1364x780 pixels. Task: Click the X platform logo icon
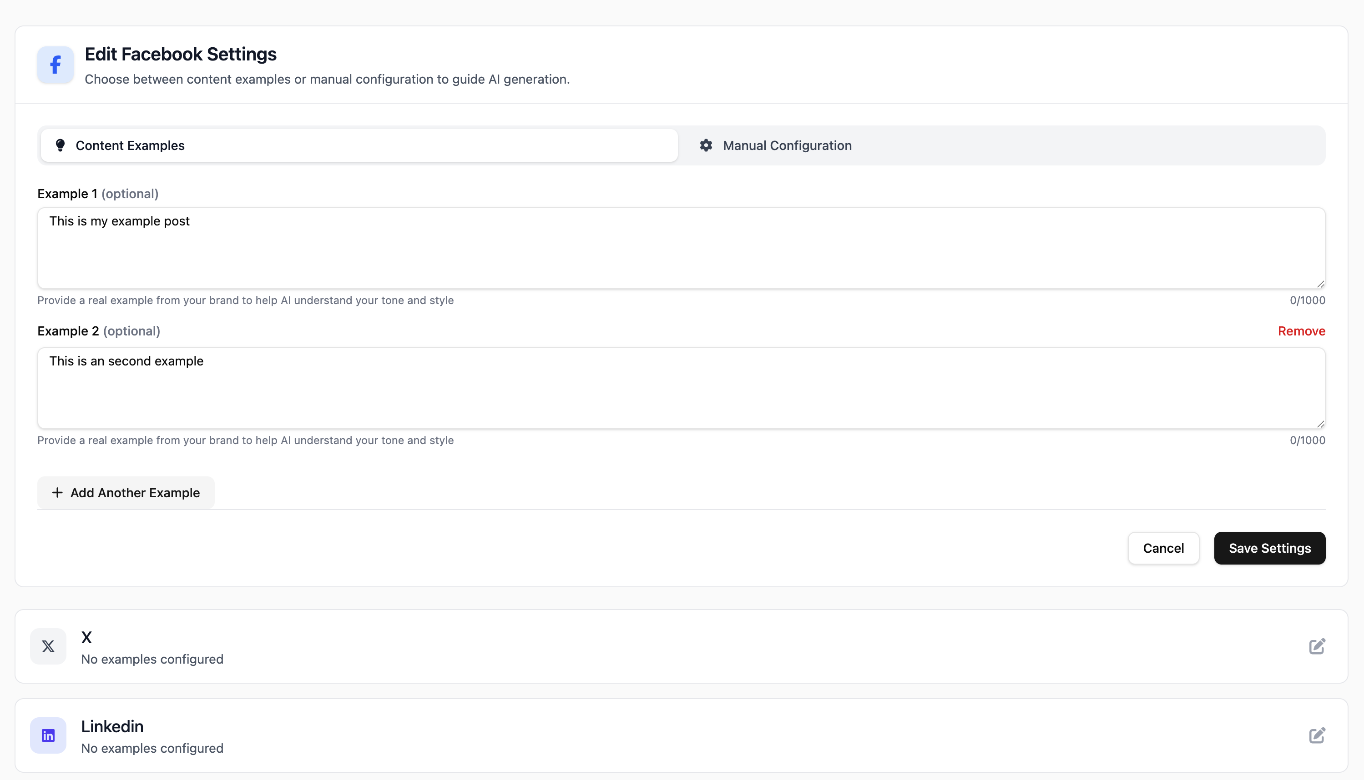pyautogui.click(x=48, y=647)
